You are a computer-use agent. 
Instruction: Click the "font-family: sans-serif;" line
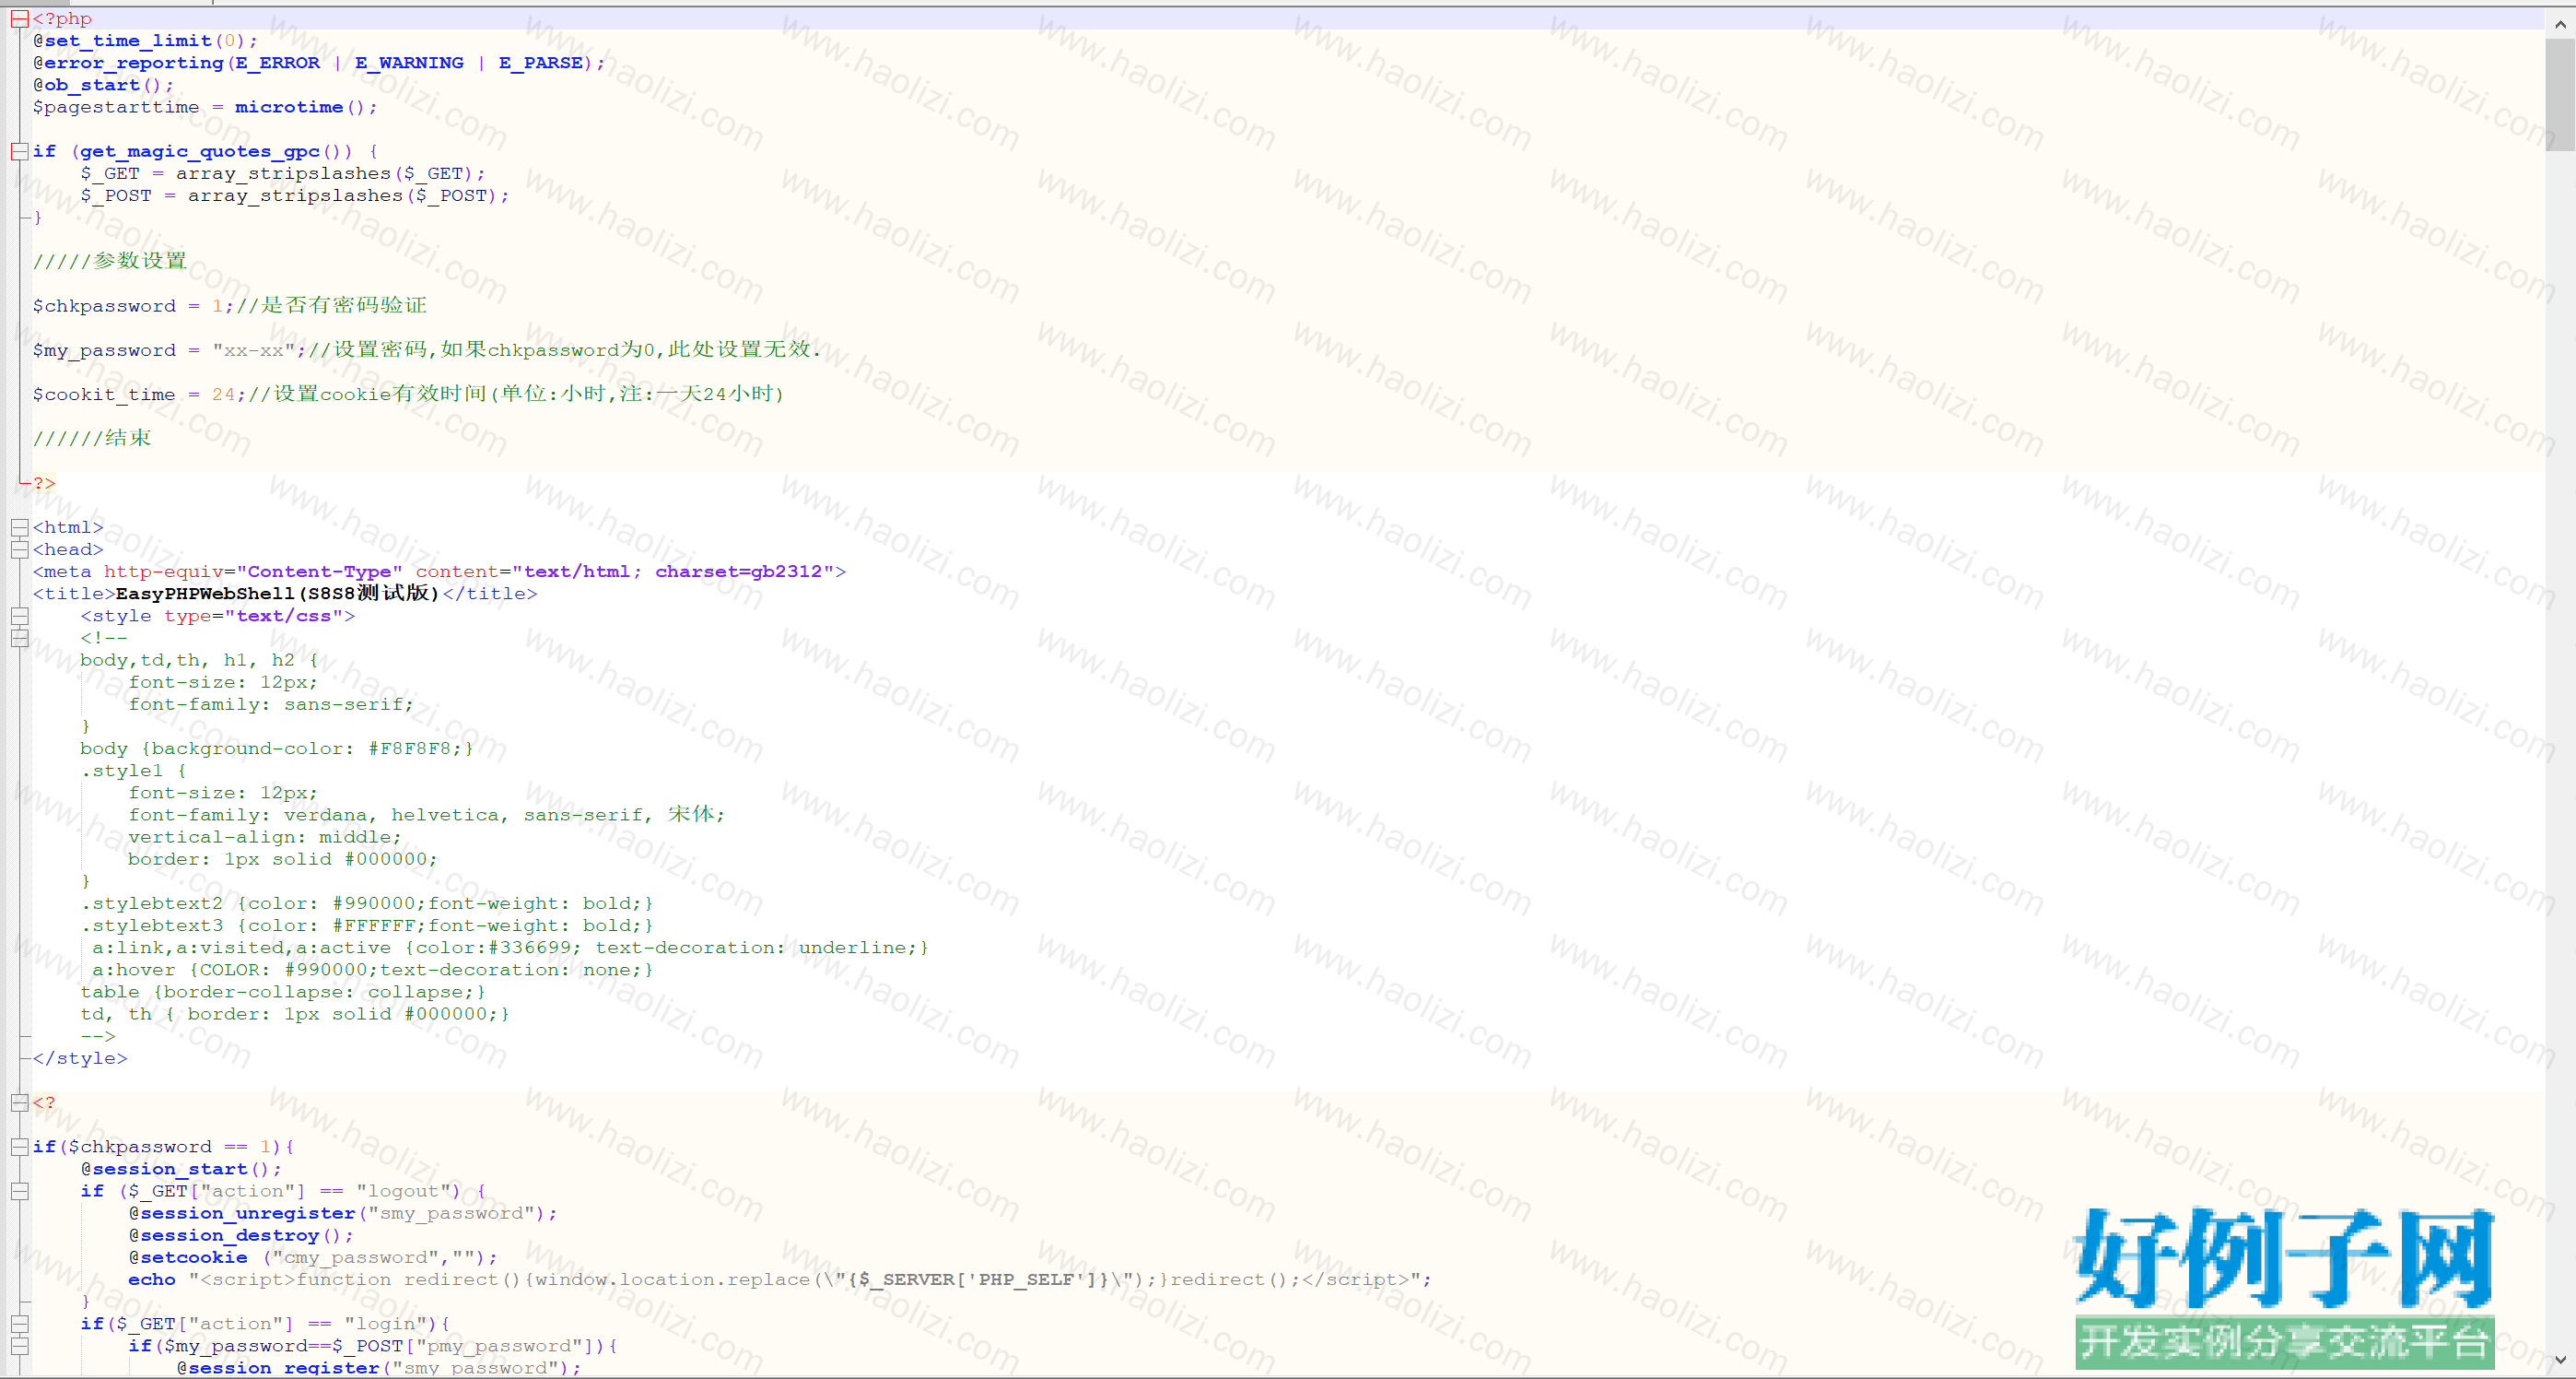point(271,704)
